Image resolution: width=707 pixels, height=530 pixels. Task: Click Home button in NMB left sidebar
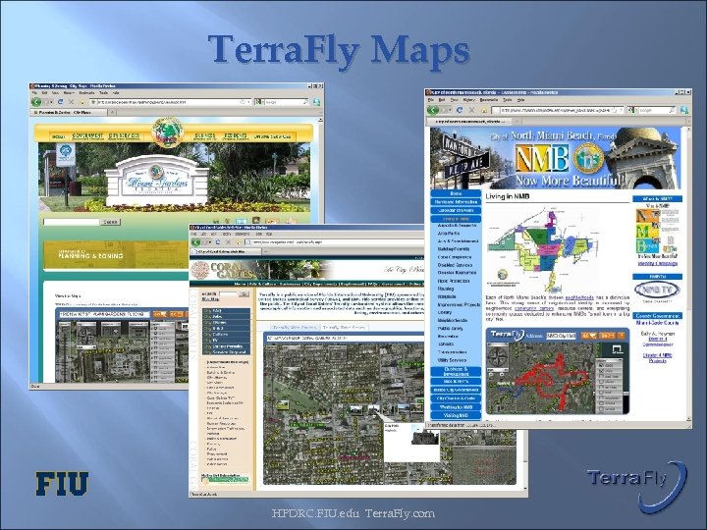pos(456,193)
